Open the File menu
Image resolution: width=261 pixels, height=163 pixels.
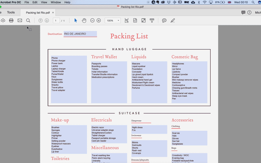pyautogui.click(x=26, y=2)
